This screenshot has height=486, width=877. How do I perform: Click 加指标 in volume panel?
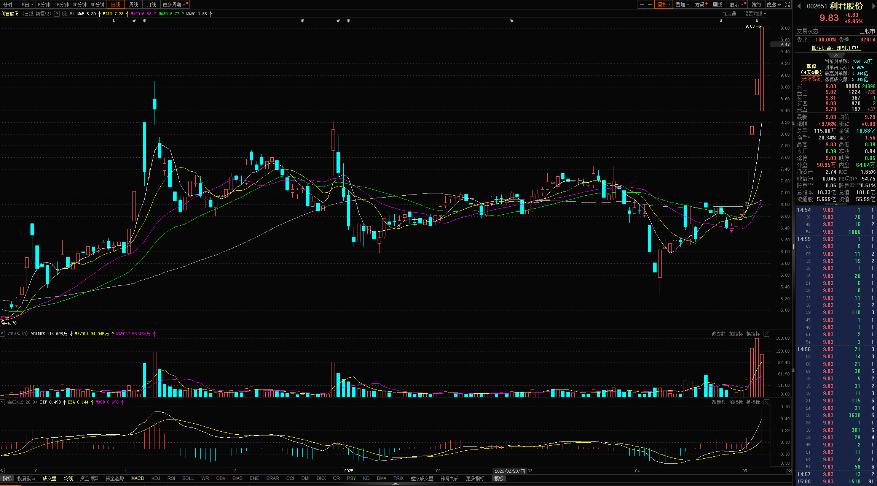tap(736, 334)
